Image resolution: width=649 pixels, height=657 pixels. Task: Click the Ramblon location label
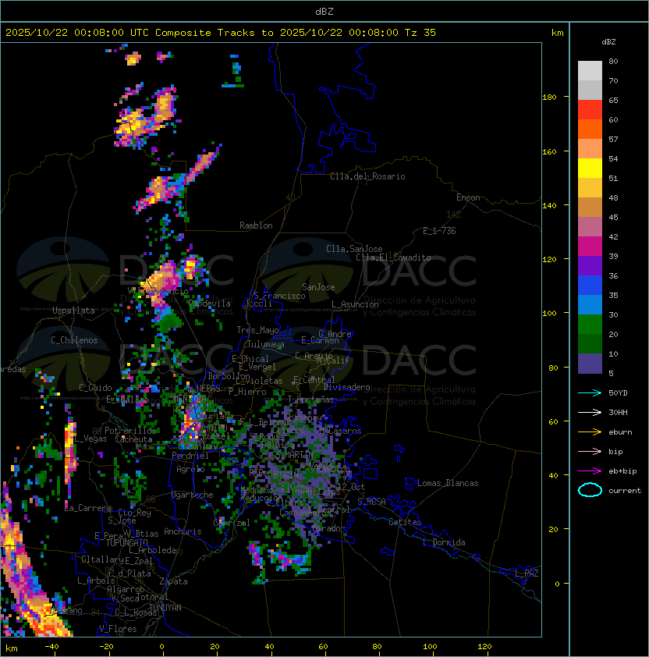256,226
